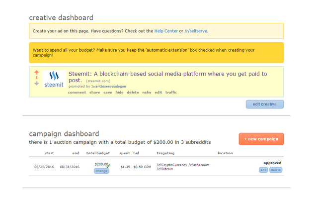Image resolution: width=318 pixels, height=202 pixels.
Task: Downvote the Steemit ad post
Action: pyautogui.click(x=36, y=83)
